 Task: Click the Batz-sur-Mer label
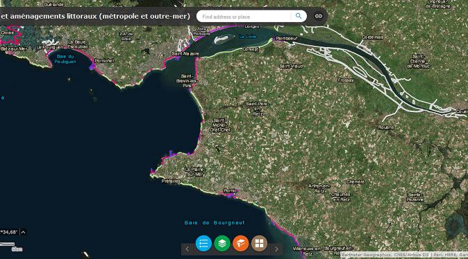tap(14, 48)
